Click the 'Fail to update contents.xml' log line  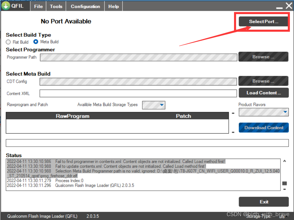click(x=106, y=167)
